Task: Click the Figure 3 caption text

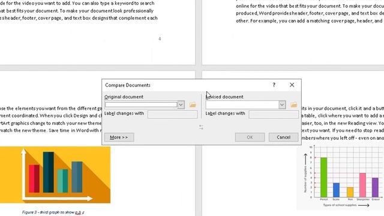Action: pos(53,212)
